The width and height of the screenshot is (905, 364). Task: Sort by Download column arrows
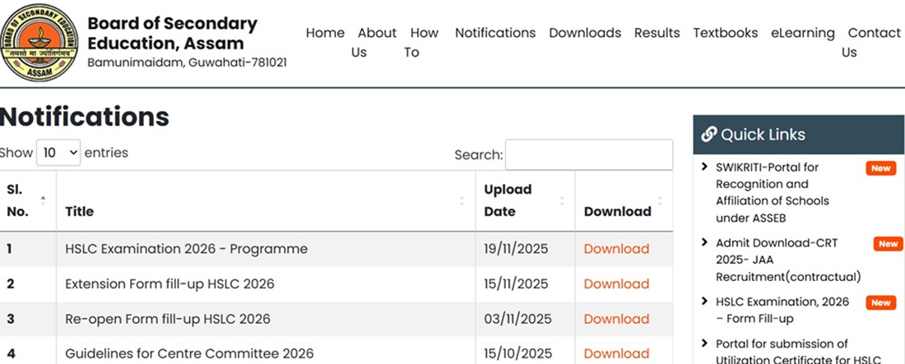coord(660,200)
